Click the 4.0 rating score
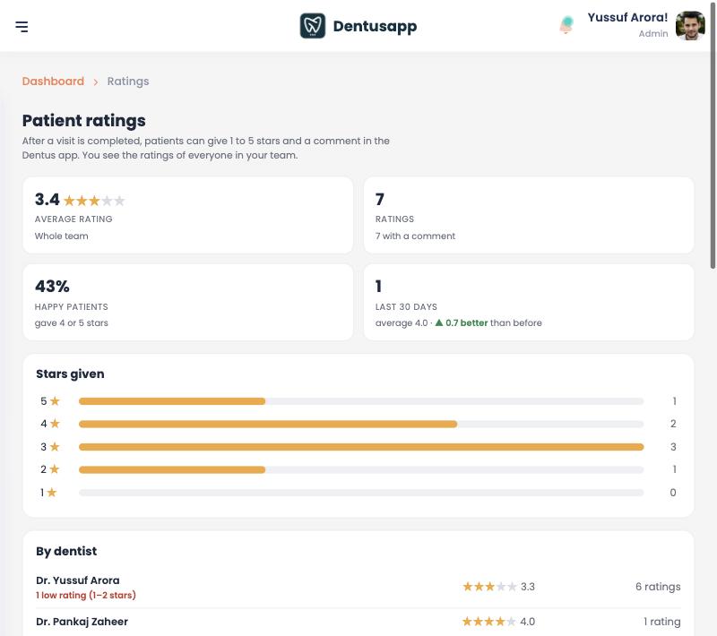Image resolution: width=717 pixels, height=636 pixels. coord(527,622)
